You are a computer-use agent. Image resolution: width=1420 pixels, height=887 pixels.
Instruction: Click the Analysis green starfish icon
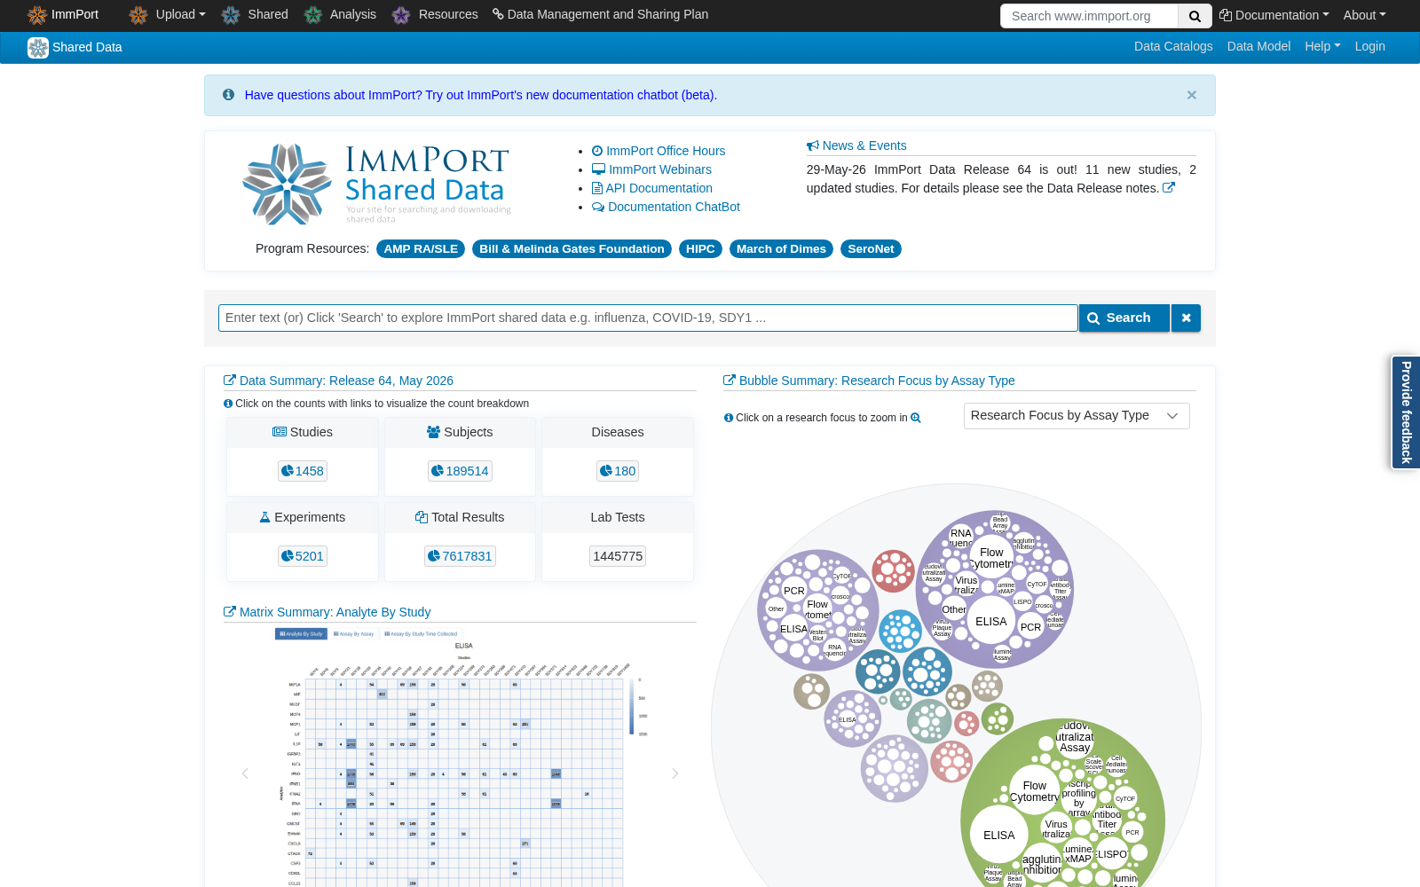[x=313, y=15]
